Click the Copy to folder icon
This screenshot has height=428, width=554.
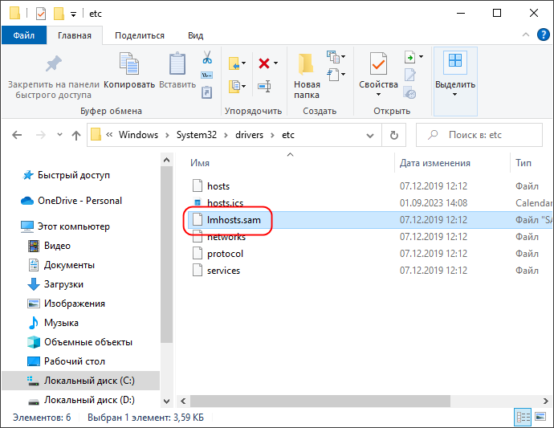pos(234,86)
